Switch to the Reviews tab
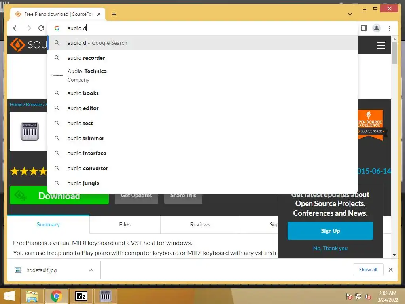Screen dimensions: 405x304 pyautogui.click(x=200, y=224)
